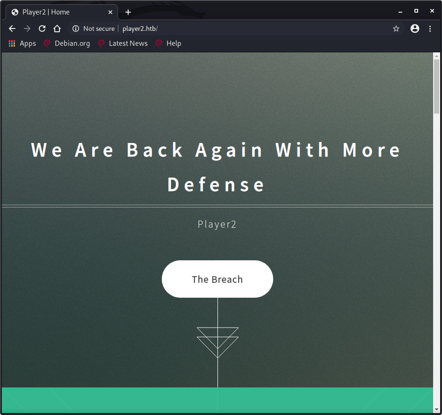Go to the browser home page
The image size is (442, 415).
[x=57, y=29]
